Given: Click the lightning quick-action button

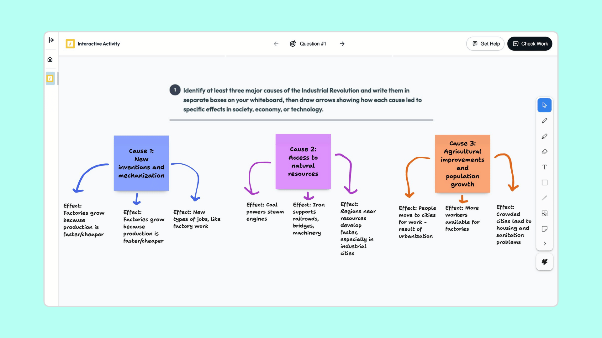Looking at the screenshot, I should pos(544,262).
